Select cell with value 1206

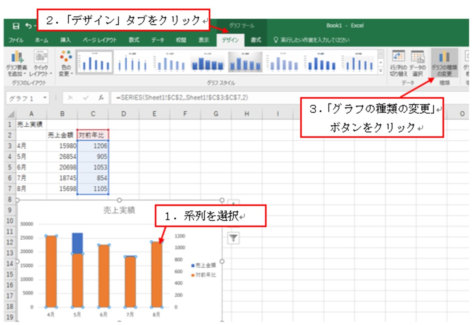click(x=93, y=146)
